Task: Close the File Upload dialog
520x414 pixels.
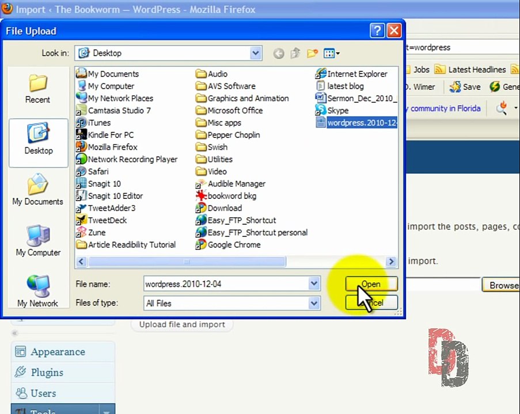Action: [394, 31]
